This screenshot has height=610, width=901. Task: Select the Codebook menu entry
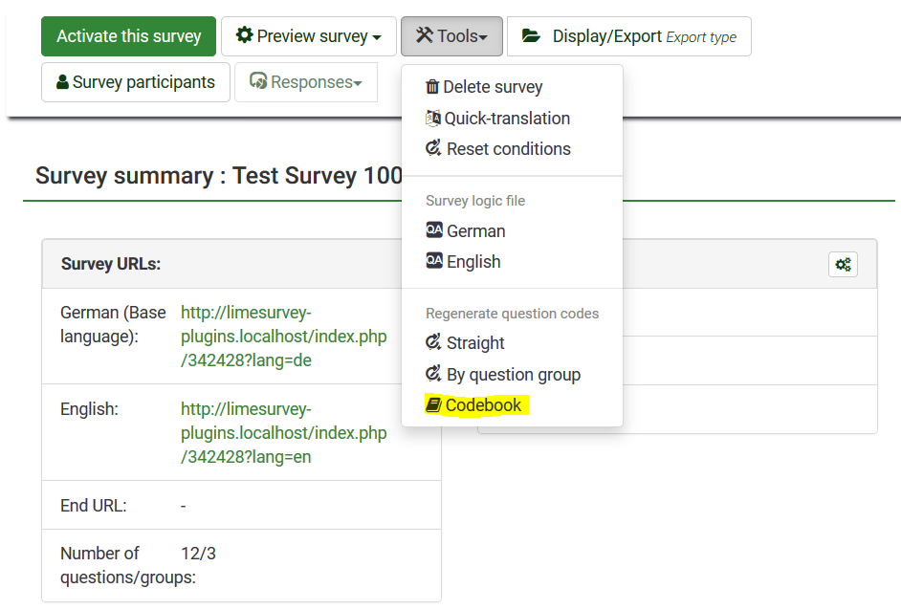tap(483, 405)
